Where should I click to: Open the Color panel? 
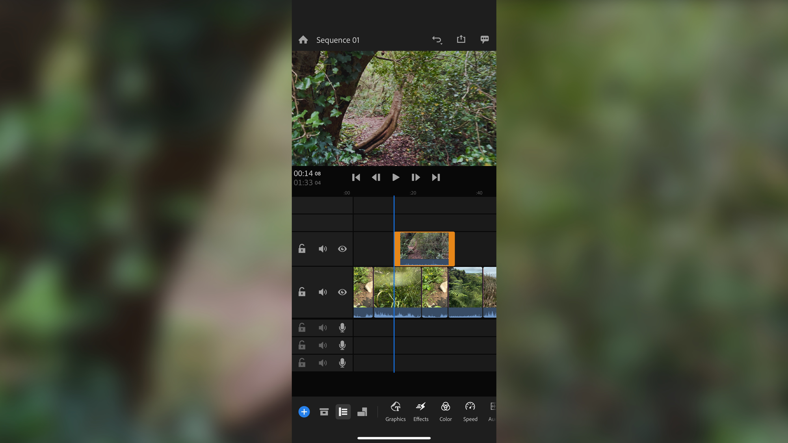coord(445,411)
